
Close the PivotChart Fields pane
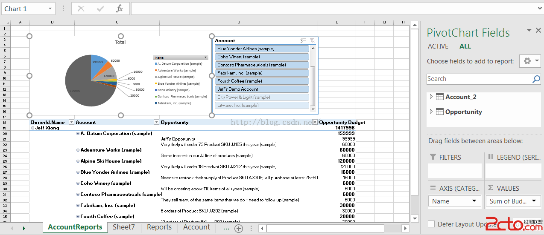[538, 30]
